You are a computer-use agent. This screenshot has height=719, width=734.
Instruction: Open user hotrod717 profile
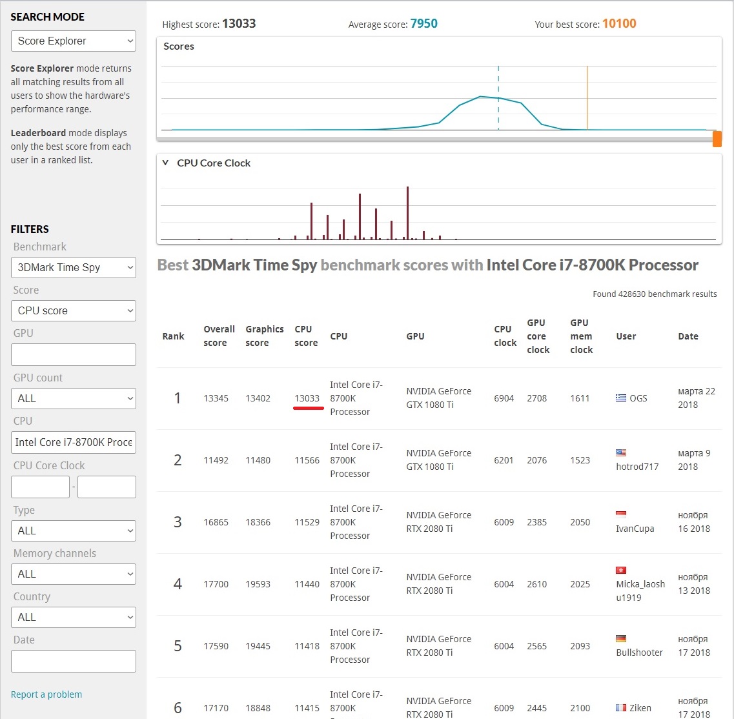[x=637, y=467]
